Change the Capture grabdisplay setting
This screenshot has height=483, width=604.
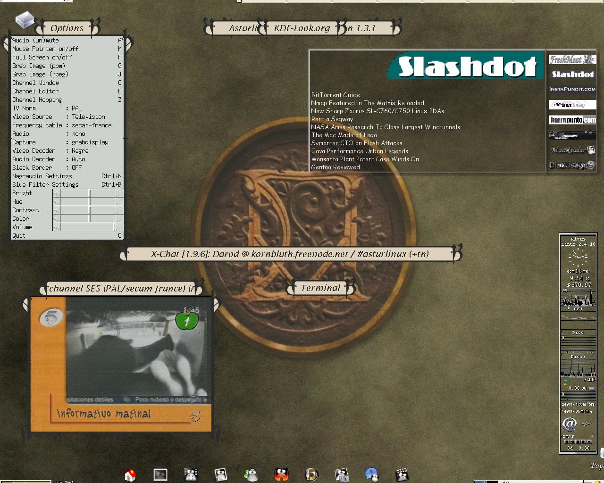coord(67,142)
